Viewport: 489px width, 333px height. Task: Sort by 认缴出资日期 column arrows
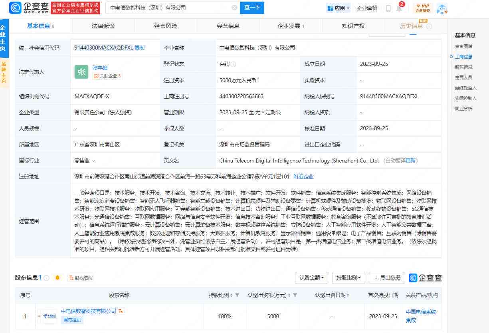[x=347, y=295]
